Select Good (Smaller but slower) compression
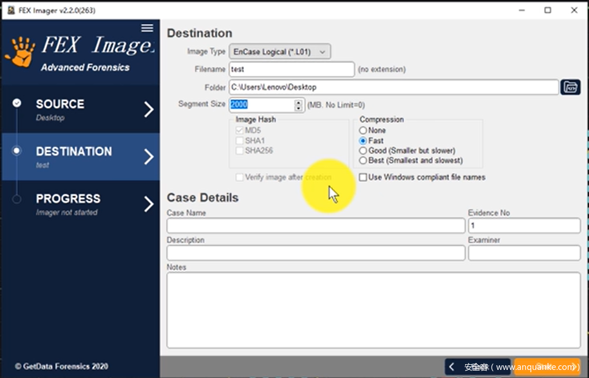The width and height of the screenshot is (589, 378). 363,151
